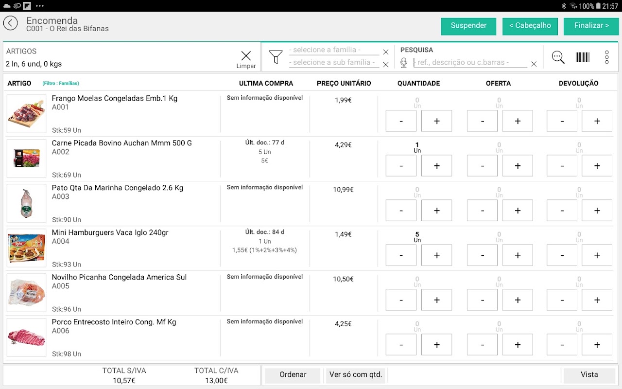Viewport: 622px width, 389px height.
Task: Scan product with the barcode icon
Action: pyautogui.click(x=583, y=57)
